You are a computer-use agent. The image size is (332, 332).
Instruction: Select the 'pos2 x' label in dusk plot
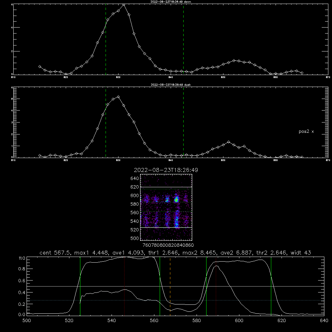pos(306,131)
